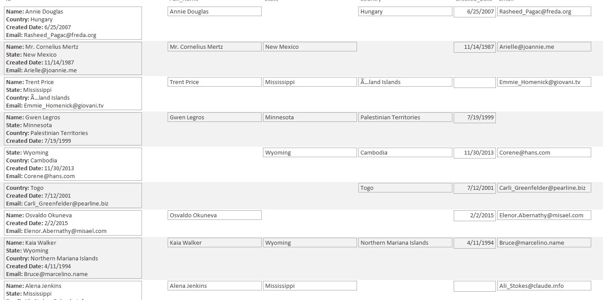Click the Minnesota state field
Screen dimensions: 603x300
(x=310, y=117)
